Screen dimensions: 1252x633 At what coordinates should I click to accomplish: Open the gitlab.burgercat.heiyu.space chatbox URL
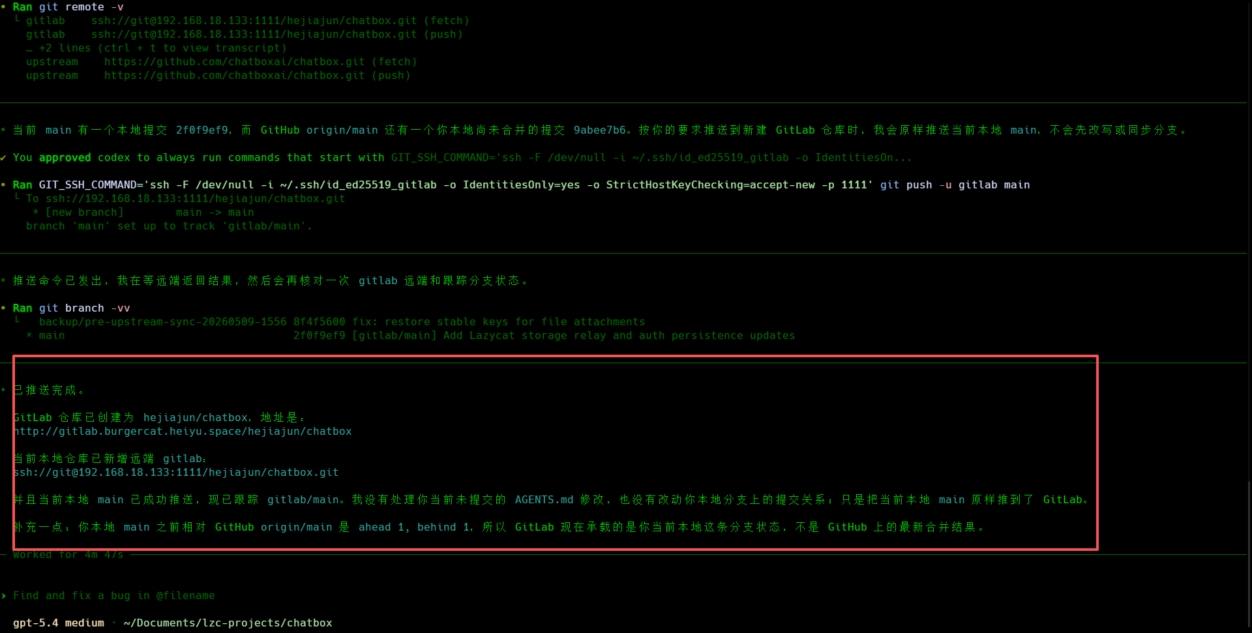coord(183,431)
